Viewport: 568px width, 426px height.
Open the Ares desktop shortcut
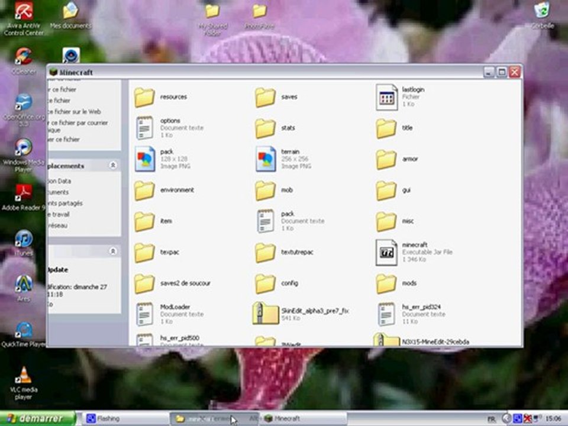[x=24, y=289]
